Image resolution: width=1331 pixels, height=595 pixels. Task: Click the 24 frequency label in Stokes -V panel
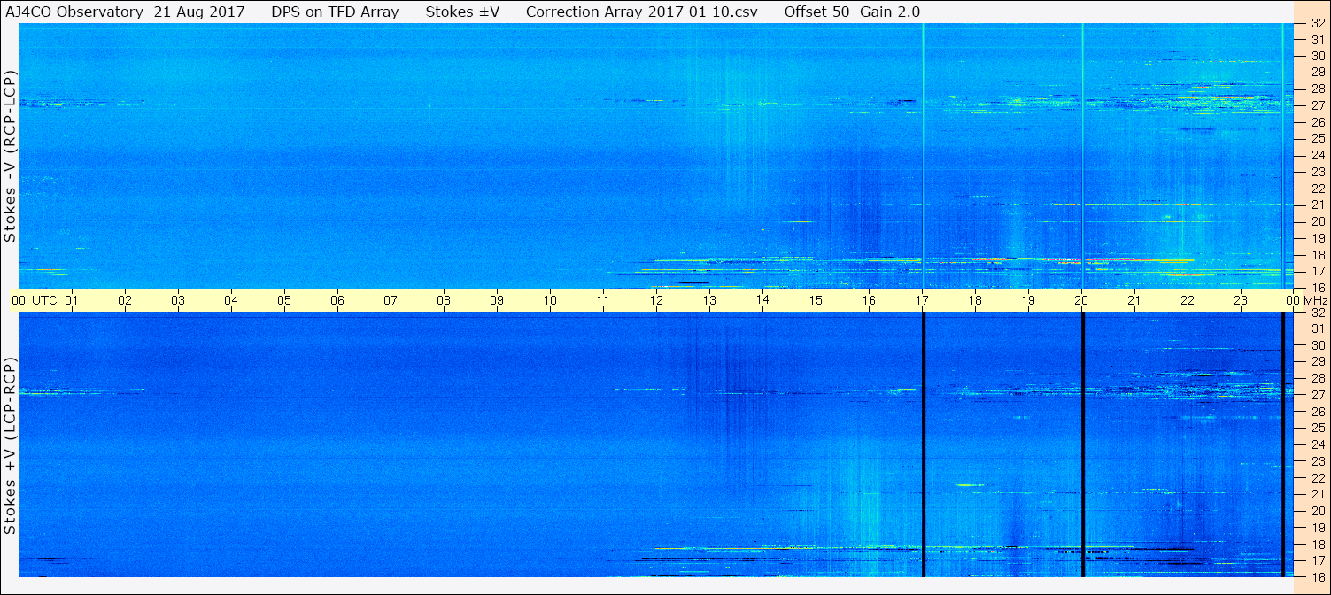[x=1318, y=155]
